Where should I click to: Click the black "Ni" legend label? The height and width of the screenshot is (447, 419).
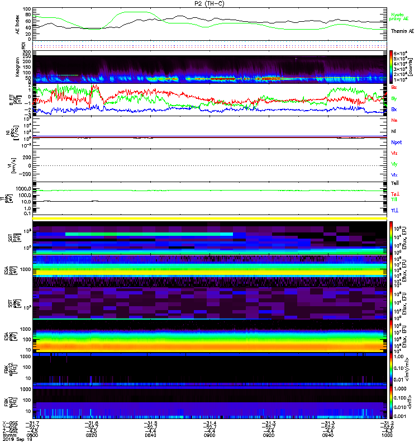[x=393, y=131]
